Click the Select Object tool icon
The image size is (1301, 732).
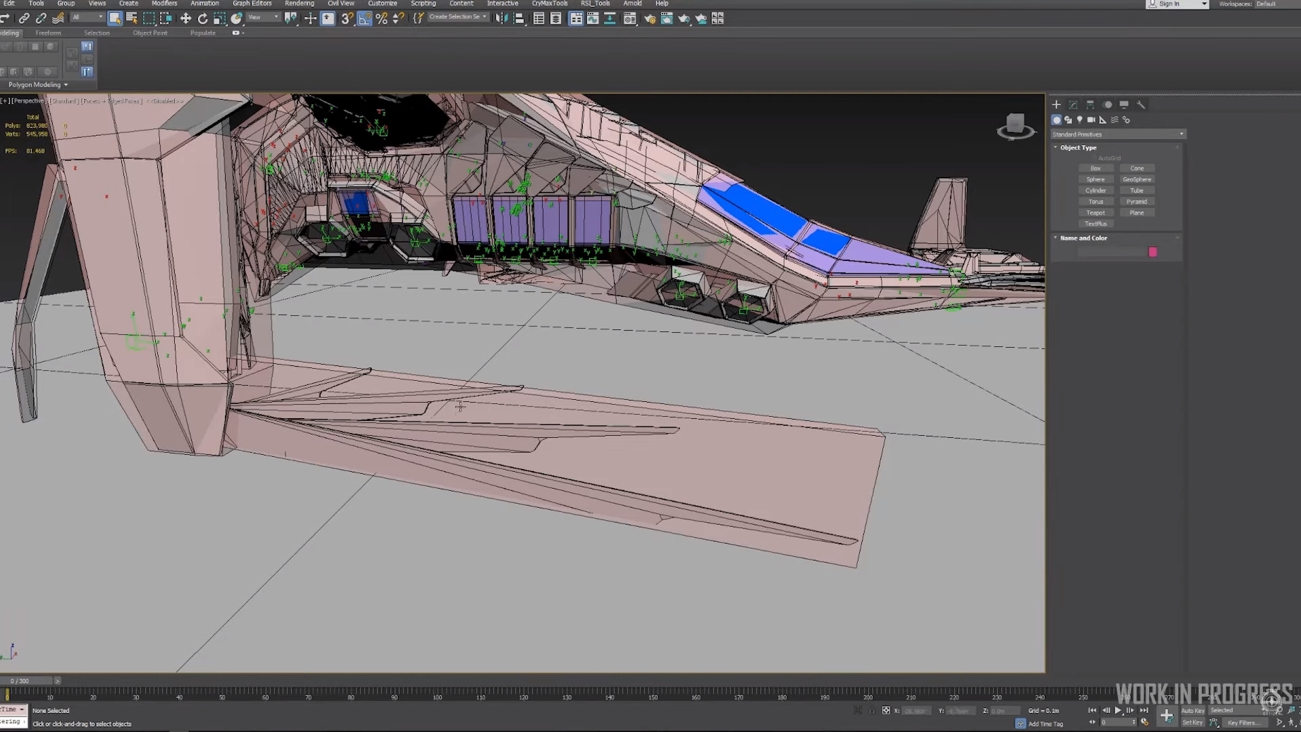(115, 19)
